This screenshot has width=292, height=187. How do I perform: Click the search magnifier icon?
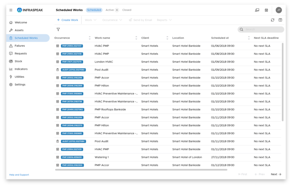[x=241, y=29]
